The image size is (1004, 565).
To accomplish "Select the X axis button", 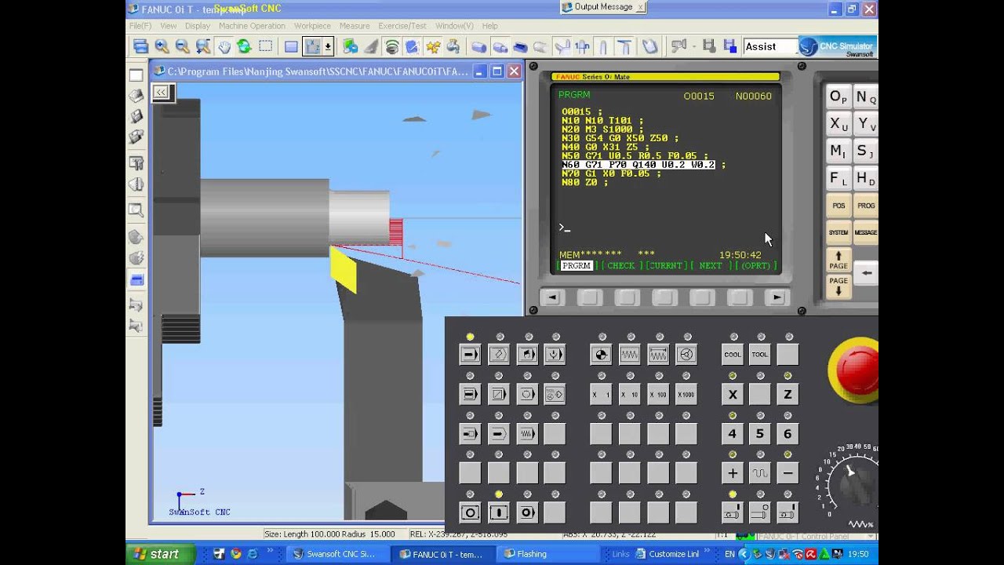I will coord(733,394).
